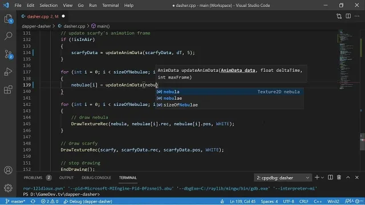Open the Extensions view
Screen dimensions: 365x205
(9, 89)
